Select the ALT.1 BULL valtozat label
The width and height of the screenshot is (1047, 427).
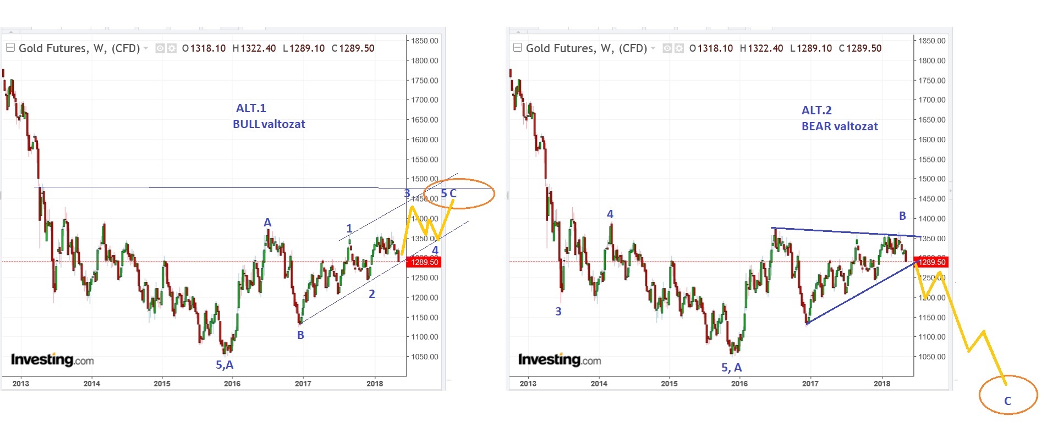tap(268, 117)
